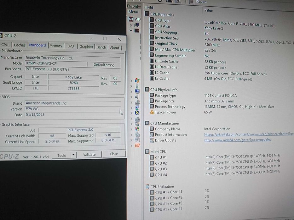Open the Tools dropdown arrow in CPU-Z

tap(73, 155)
